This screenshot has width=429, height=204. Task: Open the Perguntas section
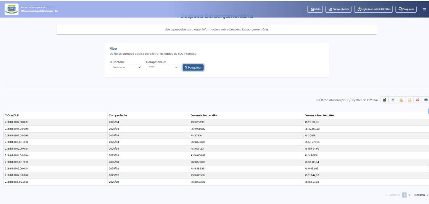406,9
